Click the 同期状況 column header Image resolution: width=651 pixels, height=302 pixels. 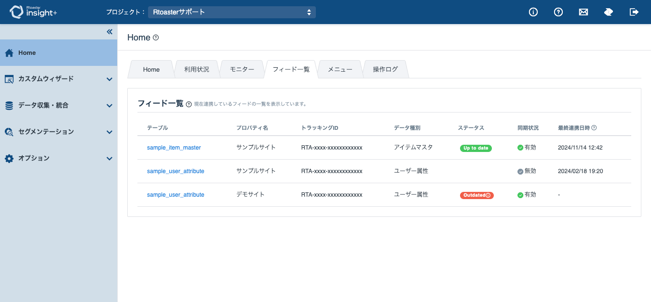[528, 128]
